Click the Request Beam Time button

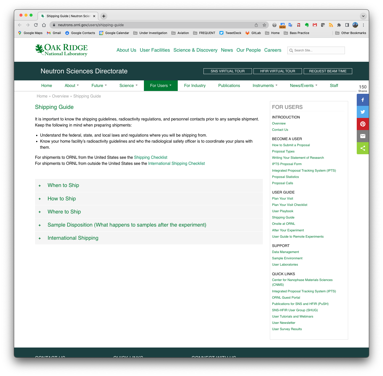327,71
